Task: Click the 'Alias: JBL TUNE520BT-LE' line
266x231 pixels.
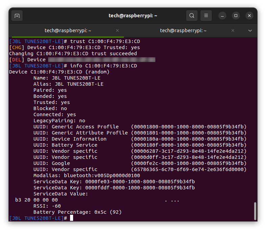Action: [68, 84]
